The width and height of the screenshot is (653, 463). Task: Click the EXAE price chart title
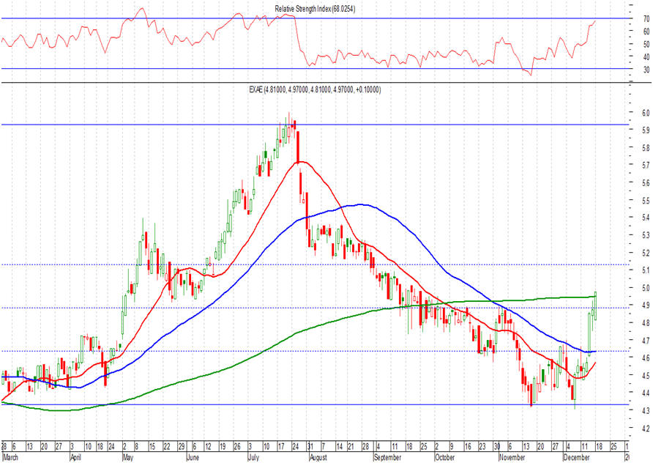point(315,89)
